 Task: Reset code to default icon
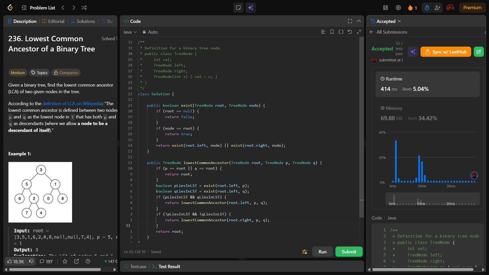tap(350, 32)
